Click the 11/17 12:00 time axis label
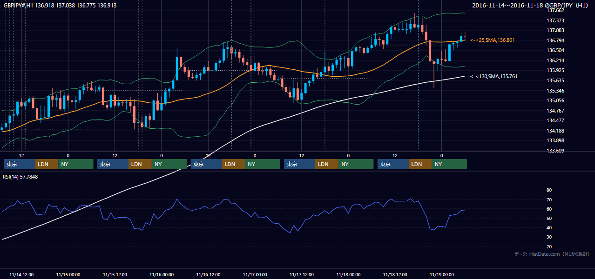The width and height of the screenshot is (595, 279). [302, 274]
